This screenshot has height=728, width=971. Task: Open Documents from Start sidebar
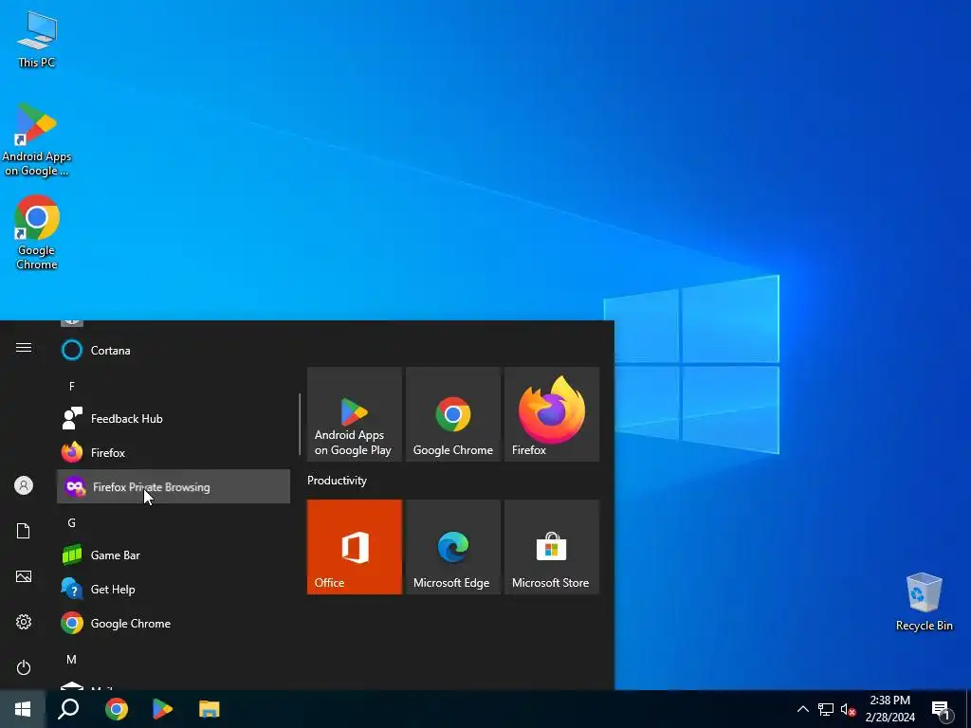click(24, 531)
